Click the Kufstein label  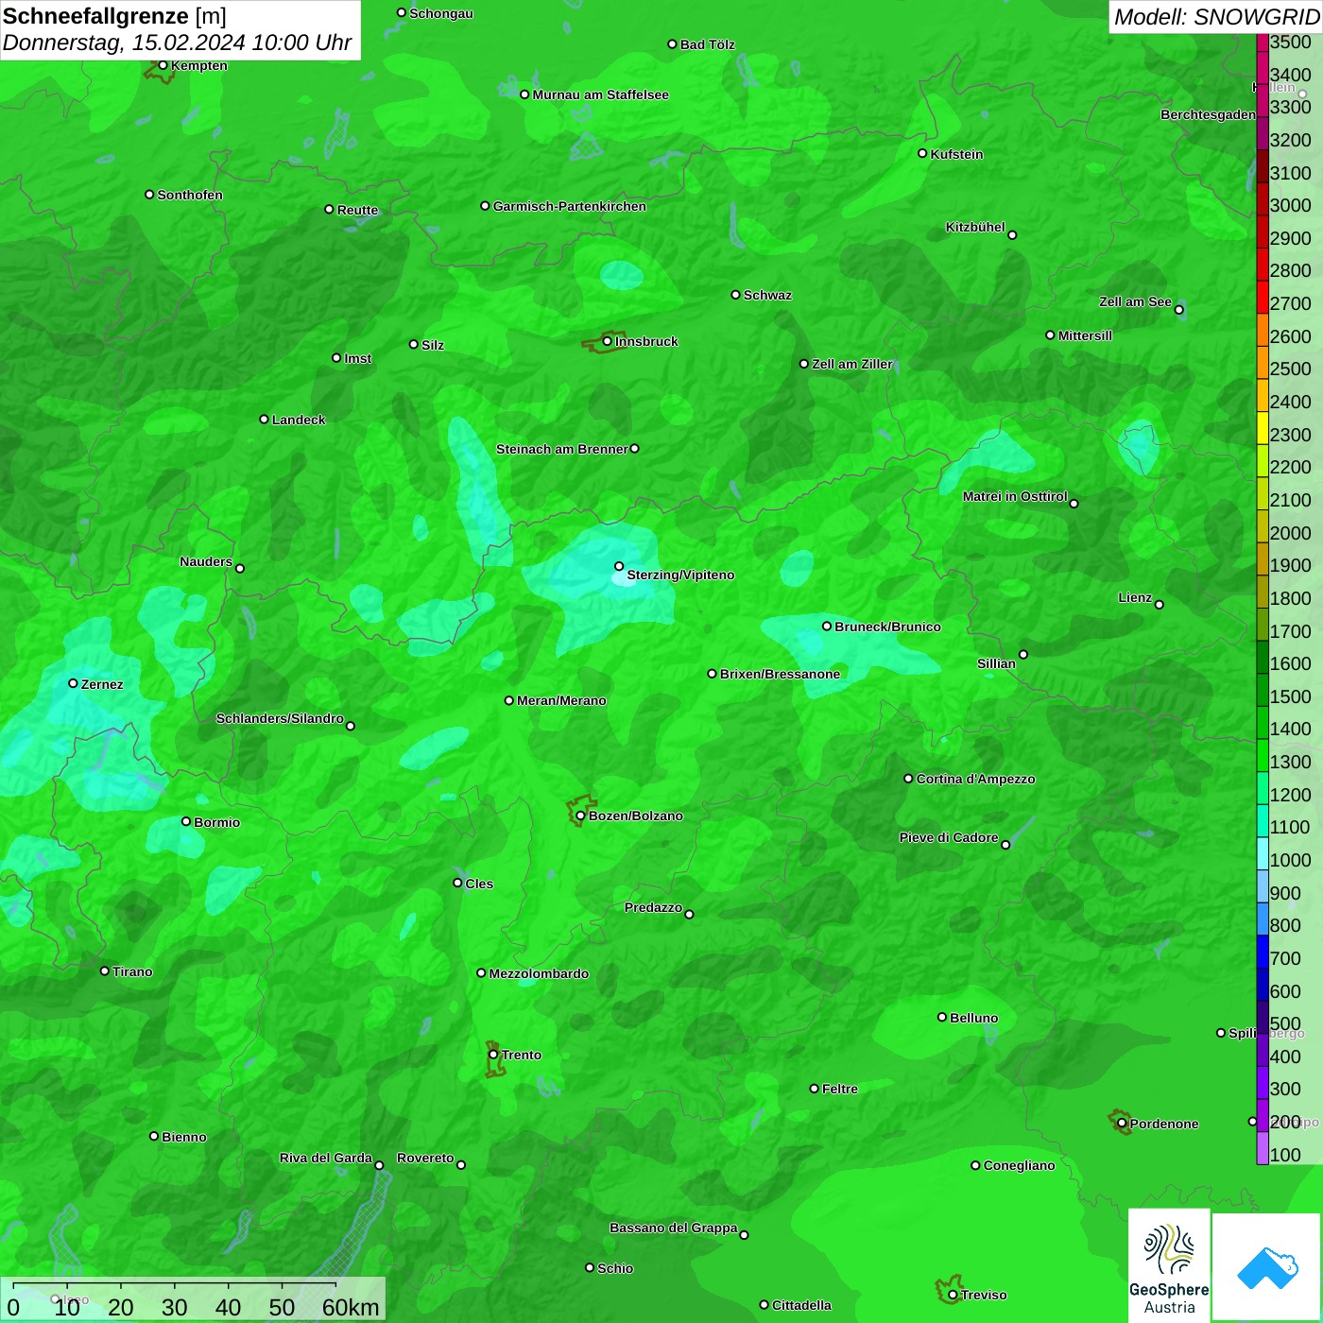[956, 154]
